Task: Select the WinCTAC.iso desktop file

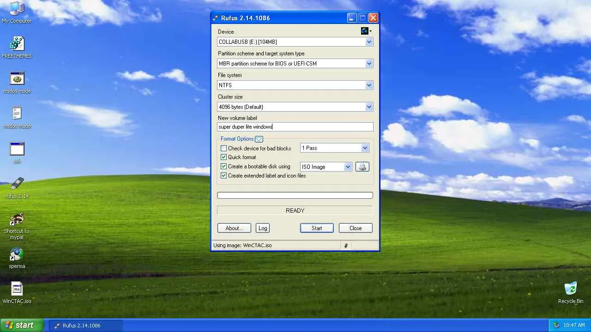Action: click(17, 293)
